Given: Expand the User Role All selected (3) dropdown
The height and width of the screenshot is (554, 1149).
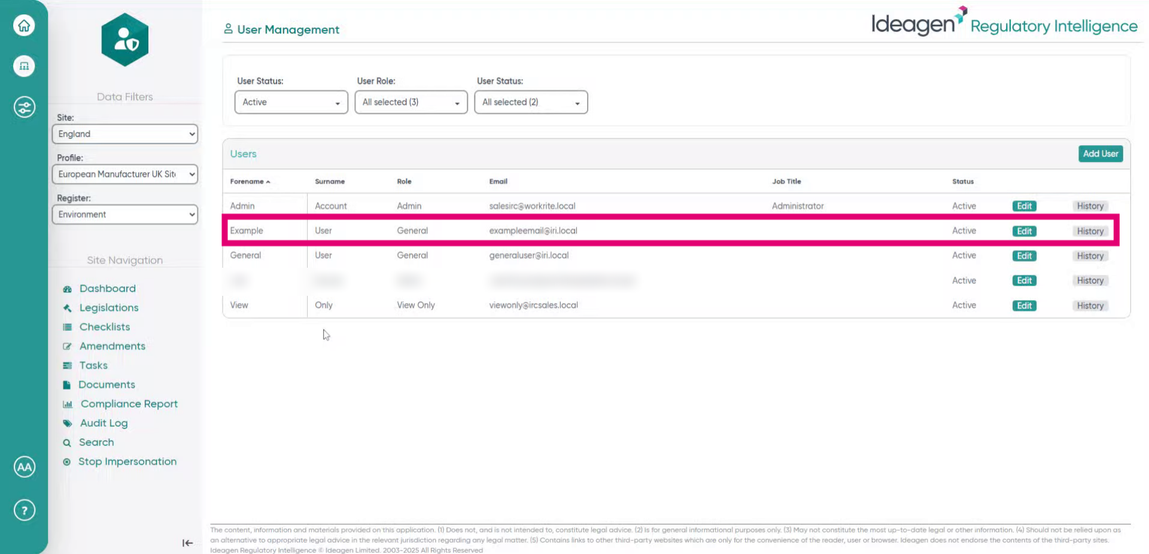Looking at the screenshot, I should click(x=411, y=102).
